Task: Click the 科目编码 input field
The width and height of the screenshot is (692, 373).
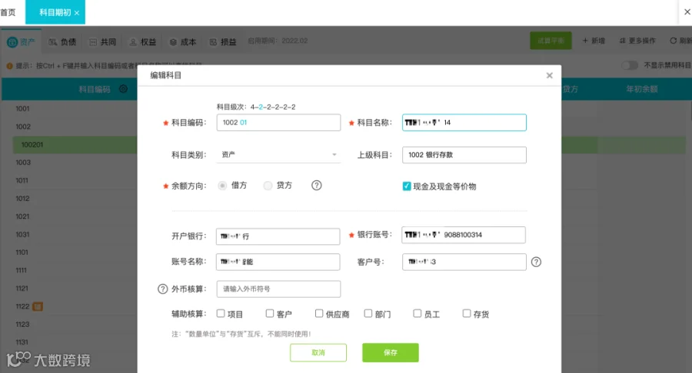Action: pyautogui.click(x=278, y=123)
